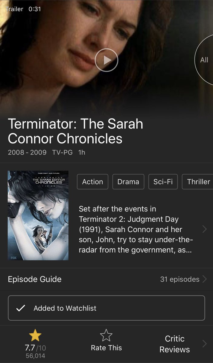This screenshot has height=363, width=213.
Task: Tap the Trailer 0:31 label
Action: click(23, 9)
